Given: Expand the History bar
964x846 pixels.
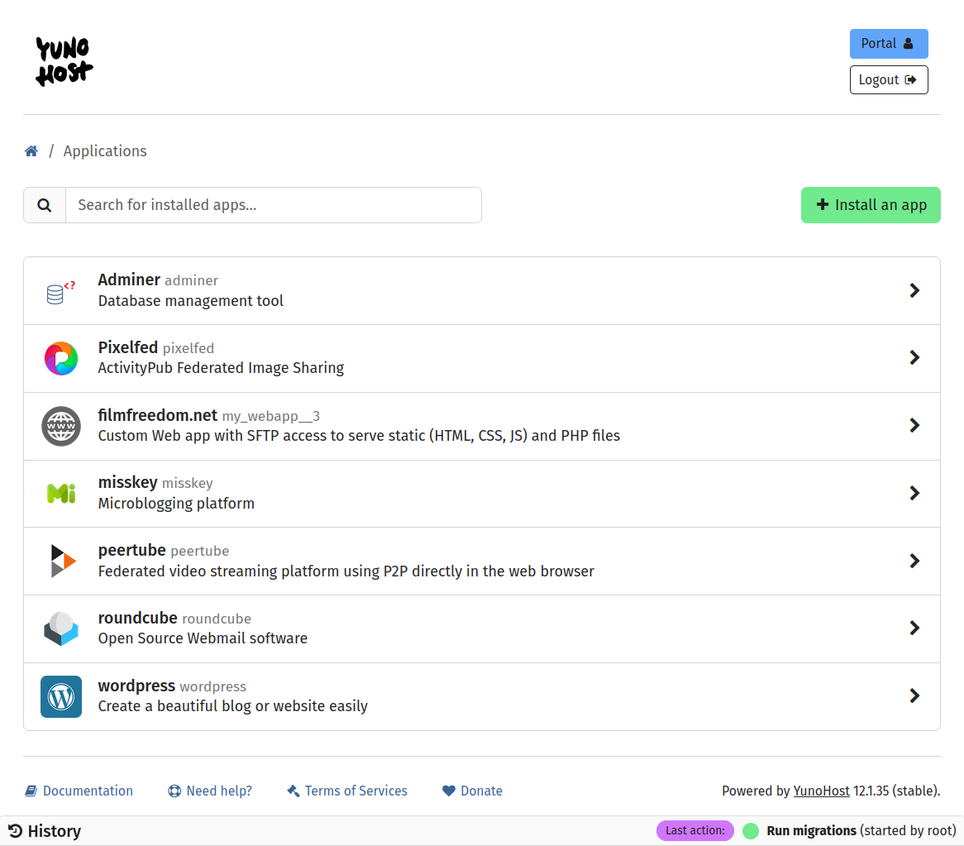Looking at the screenshot, I should (x=45, y=831).
